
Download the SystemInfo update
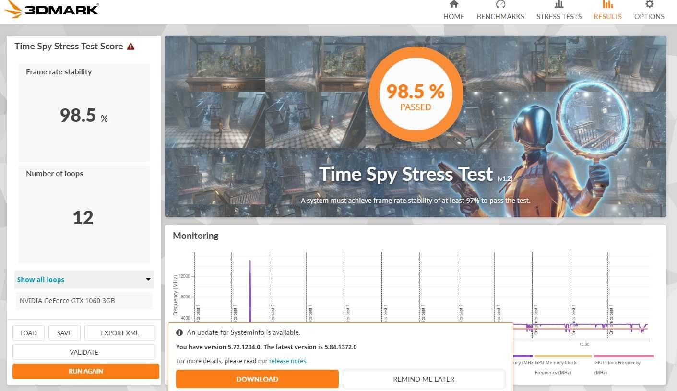tap(257, 379)
